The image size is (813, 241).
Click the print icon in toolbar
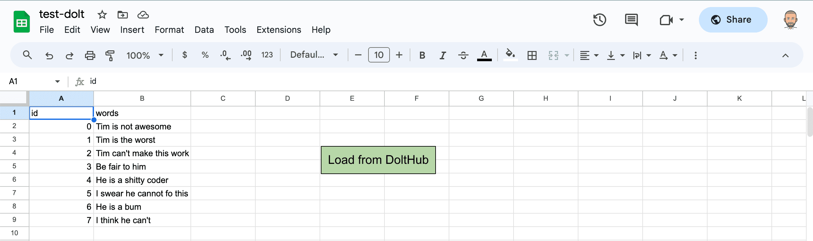pyautogui.click(x=90, y=55)
